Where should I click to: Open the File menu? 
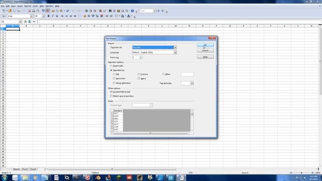click(x=3, y=6)
